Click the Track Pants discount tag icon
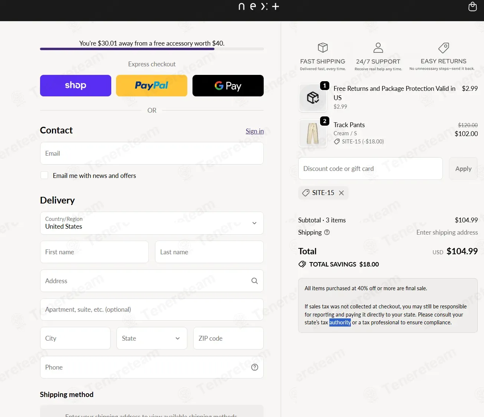This screenshot has height=417, width=484. click(337, 142)
